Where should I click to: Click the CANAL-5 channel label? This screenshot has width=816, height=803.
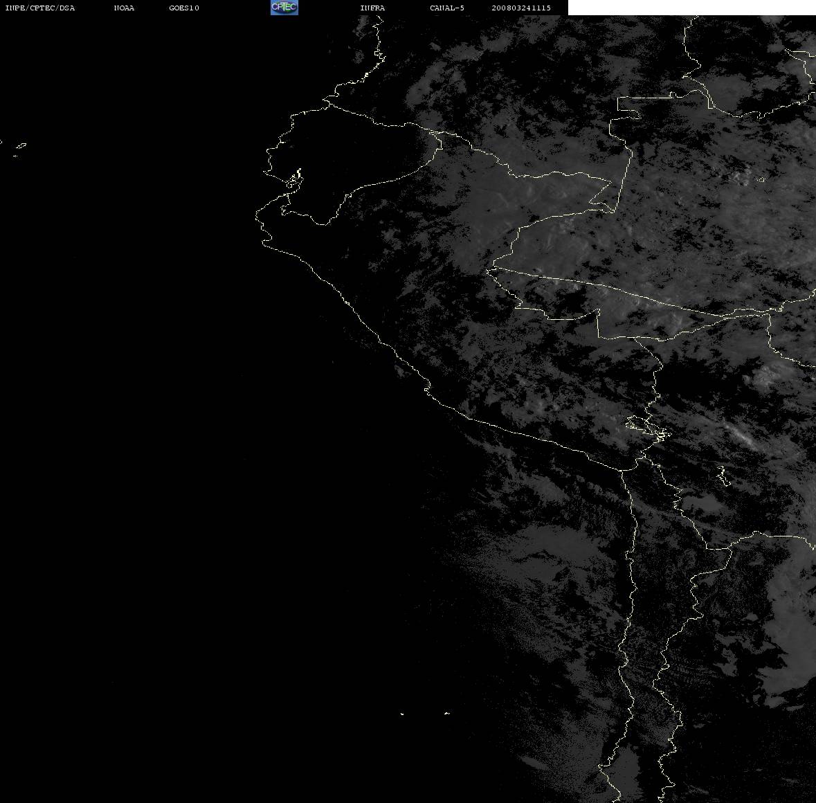(447, 8)
